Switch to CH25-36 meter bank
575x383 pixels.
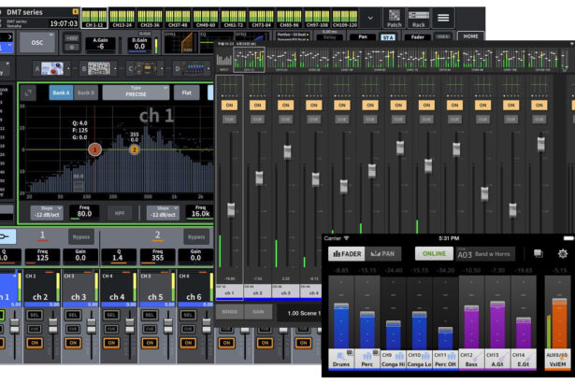(150, 19)
